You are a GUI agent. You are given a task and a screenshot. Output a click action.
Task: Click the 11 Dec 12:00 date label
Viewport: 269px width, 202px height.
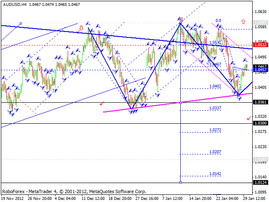tap(93, 199)
